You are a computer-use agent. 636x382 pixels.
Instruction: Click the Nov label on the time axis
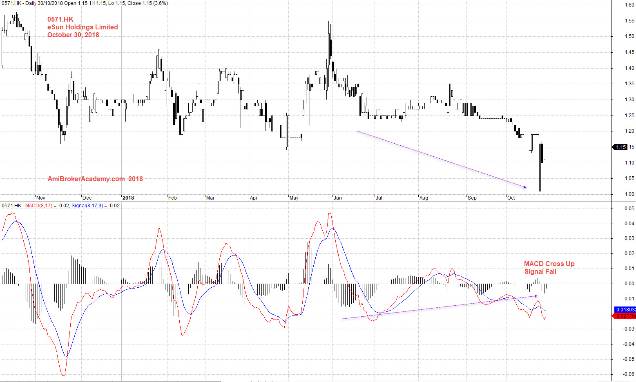click(41, 198)
